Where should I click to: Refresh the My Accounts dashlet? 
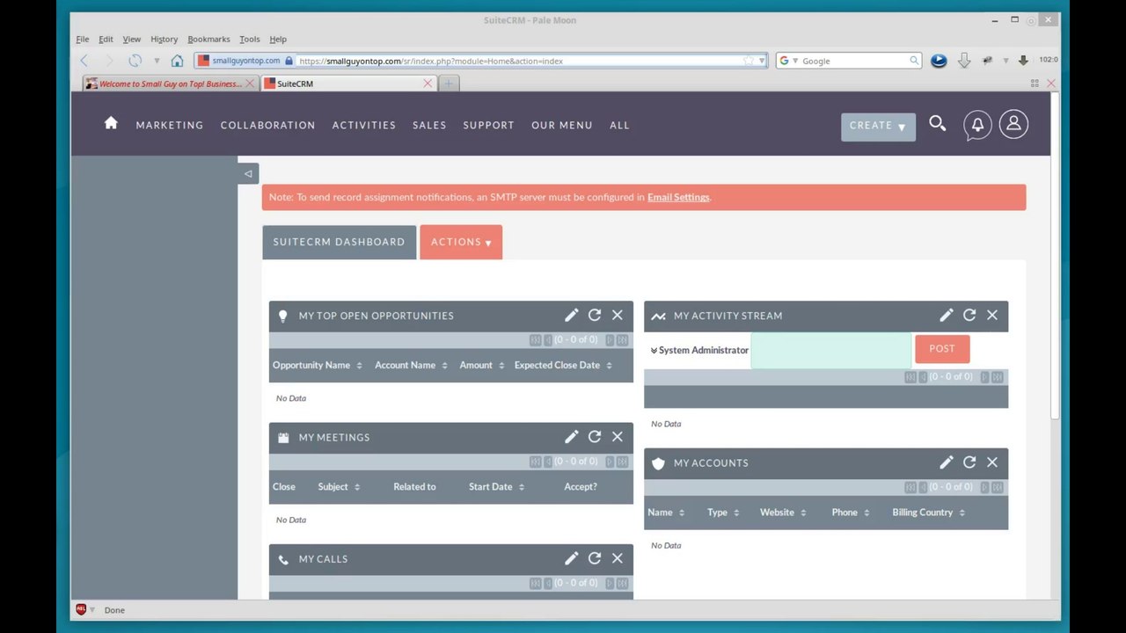pos(969,462)
